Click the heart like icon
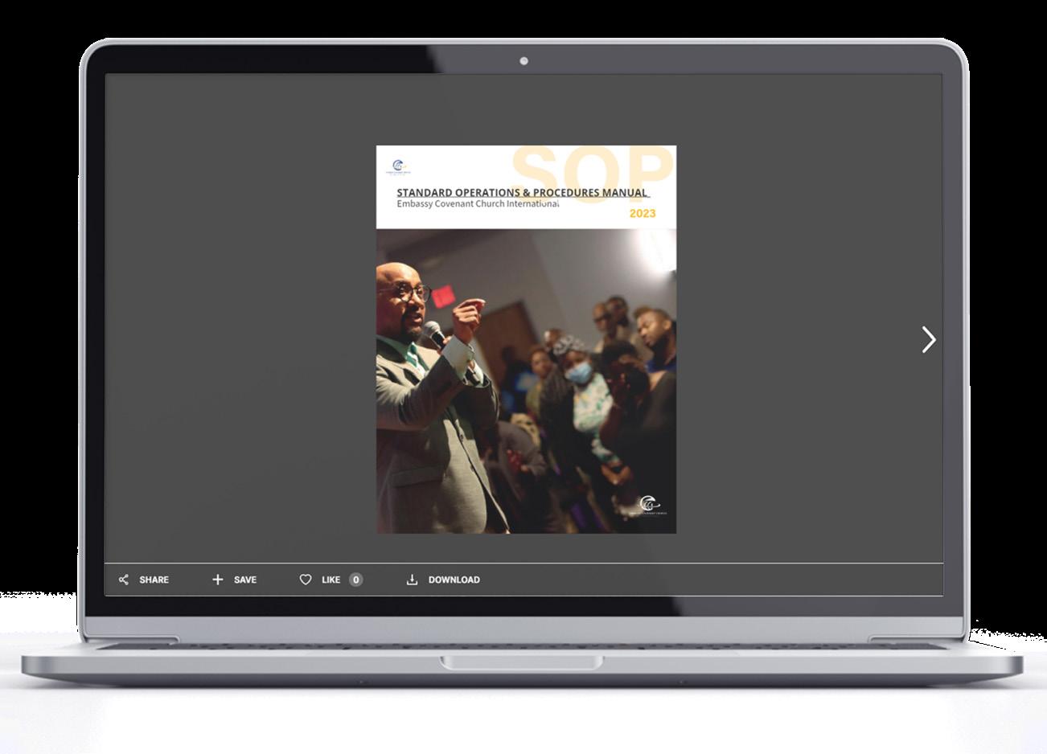 coord(306,580)
